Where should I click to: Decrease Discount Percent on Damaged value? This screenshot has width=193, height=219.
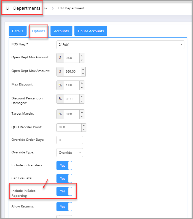(x=82, y=101)
